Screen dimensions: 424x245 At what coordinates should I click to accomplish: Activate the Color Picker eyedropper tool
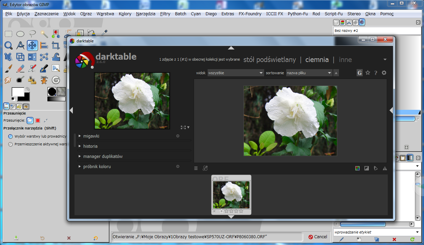point(104,33)
